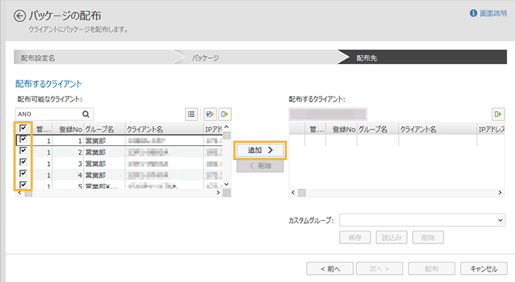
Task: Go back using the circled arrow icon
Action: [19, 16]
